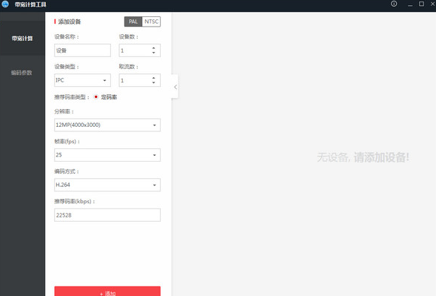Select the 定码率 radio button
This screenshot has width=436, height=296.
[96, 97]
